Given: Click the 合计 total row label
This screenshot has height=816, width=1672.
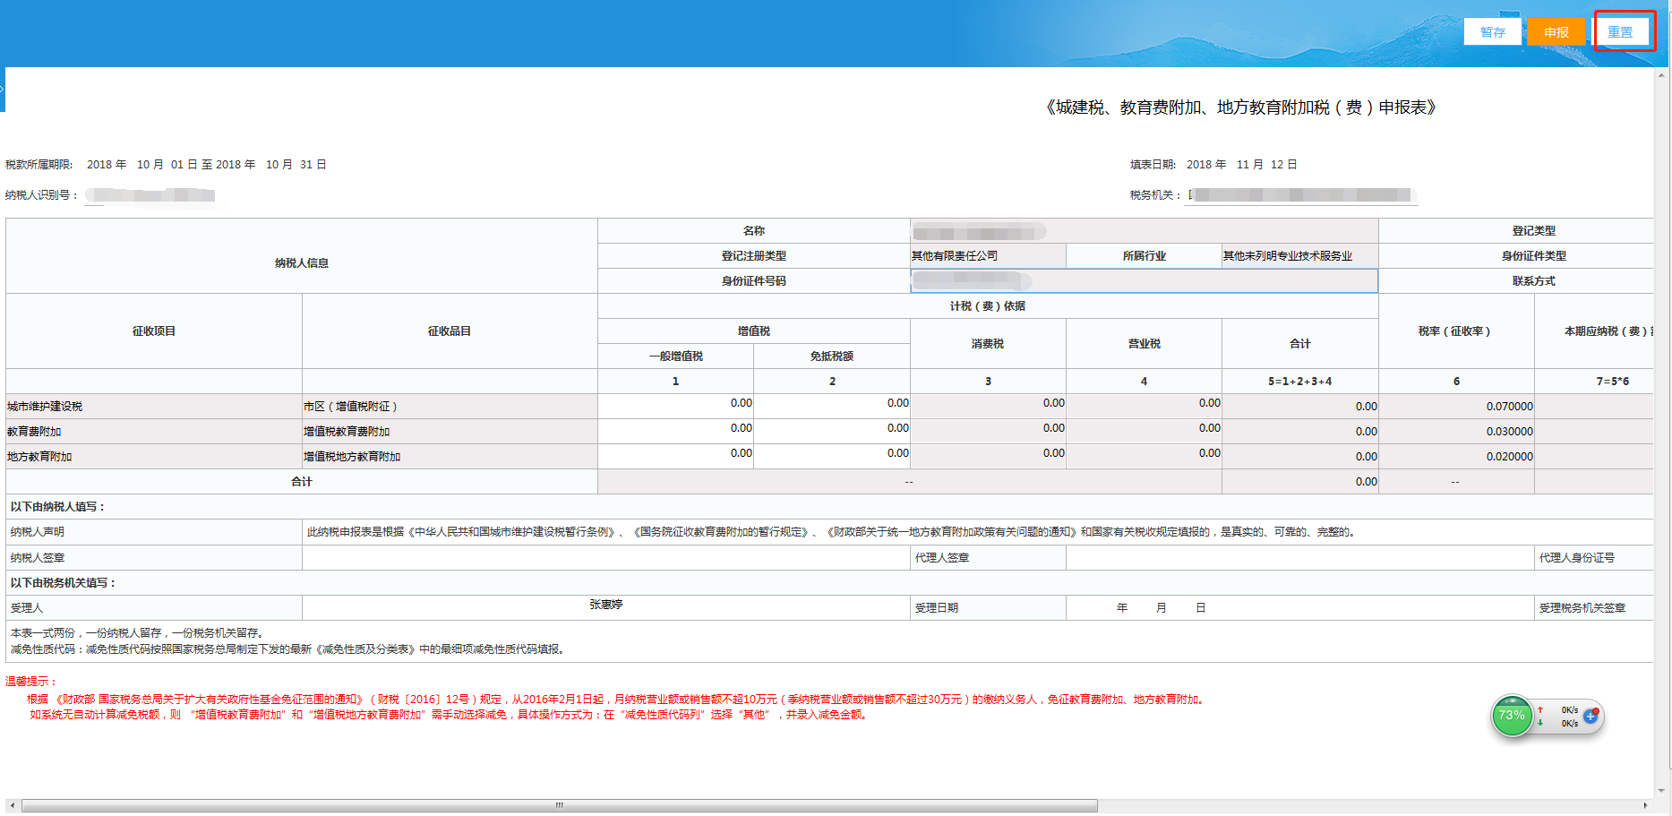Looking at the screenshot, I should [x=301, y=481].
